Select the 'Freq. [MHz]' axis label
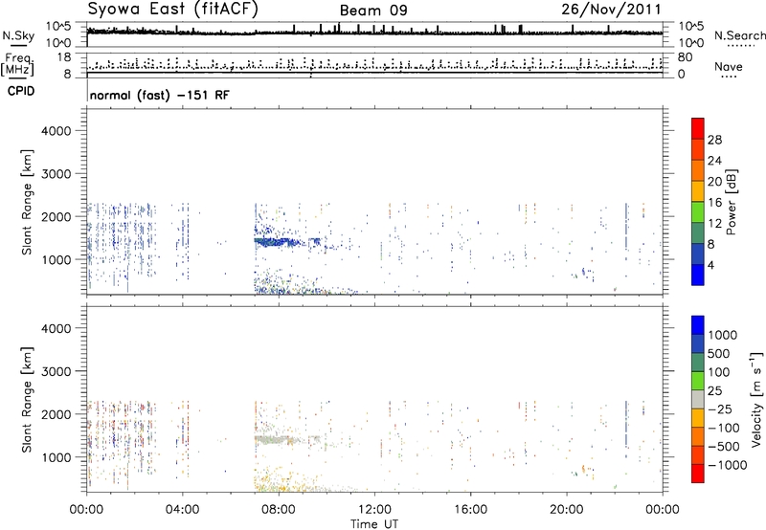Image resolution: width=766 pixels, height=530 pixels. (17, 64)
